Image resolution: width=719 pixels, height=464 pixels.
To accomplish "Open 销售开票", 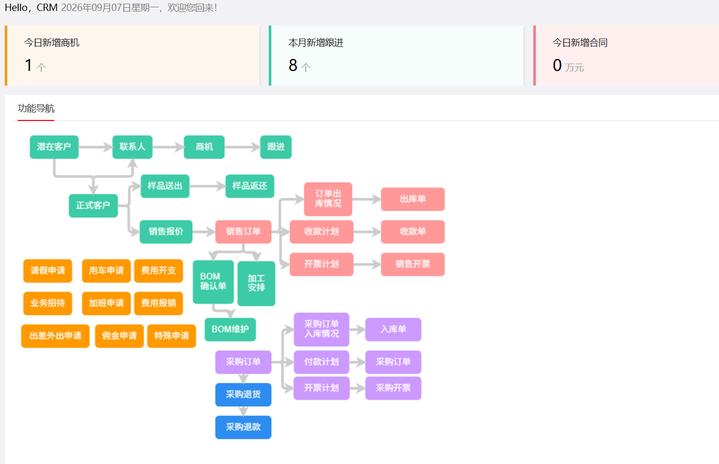I will click(x=413, y=264).
